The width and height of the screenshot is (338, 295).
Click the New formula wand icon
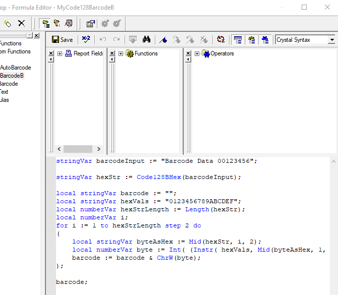[x=8, y=24]
